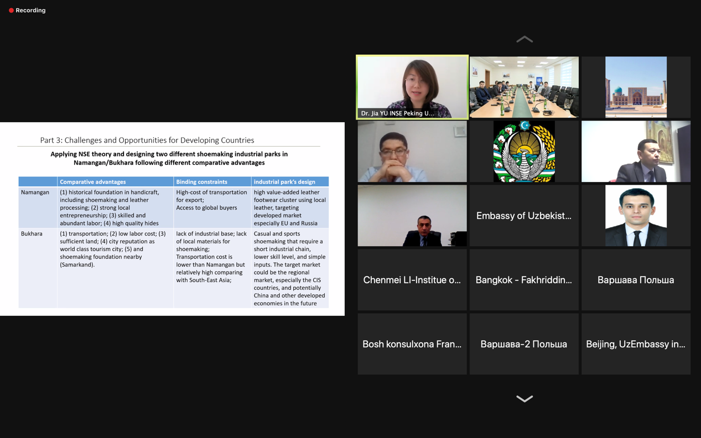Image resolution: width=701 pixels, height=438 pixels.
Task: Click the Uzbekistan emblem participant tile
Action: (x=524, y=152)
